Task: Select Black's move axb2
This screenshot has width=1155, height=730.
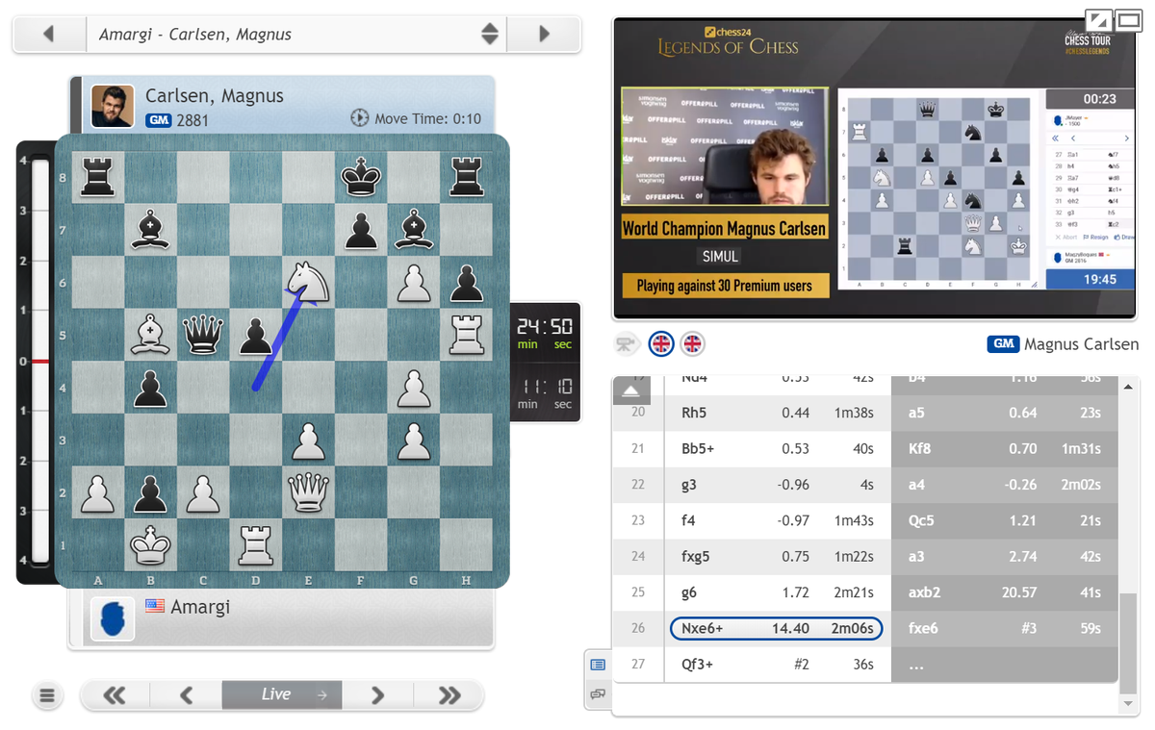Action: pyautogui.click(x=1004, y=592)
